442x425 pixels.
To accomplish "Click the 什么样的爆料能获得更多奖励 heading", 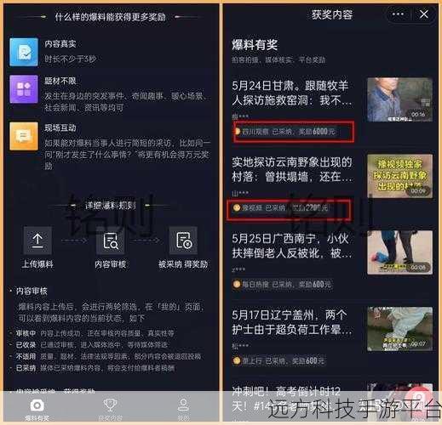I will [111, 17].
